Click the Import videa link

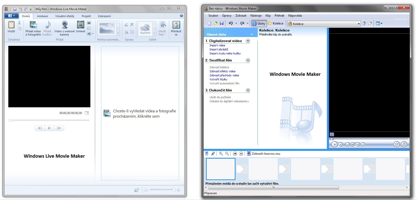click(x=217, y=45)
